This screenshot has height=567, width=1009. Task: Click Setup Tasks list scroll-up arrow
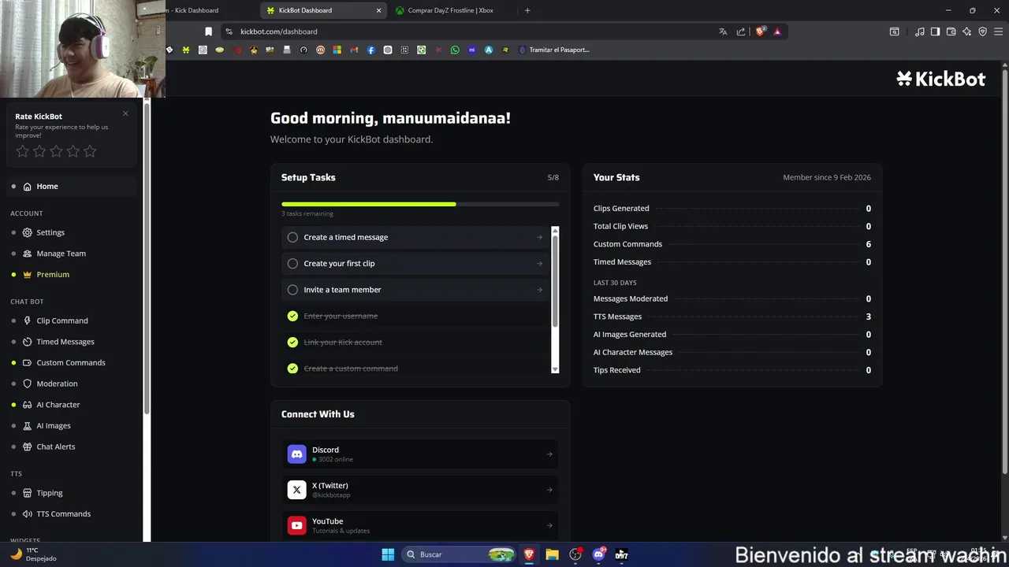point(555,231)
